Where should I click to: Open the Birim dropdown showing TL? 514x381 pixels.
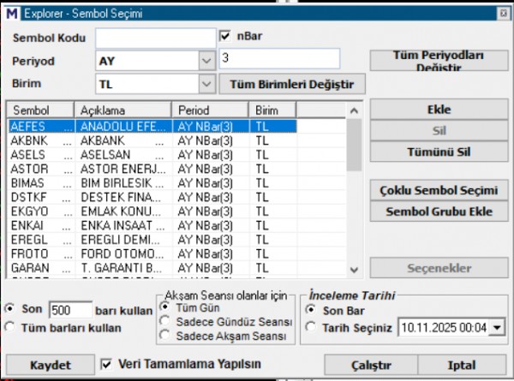206,84
